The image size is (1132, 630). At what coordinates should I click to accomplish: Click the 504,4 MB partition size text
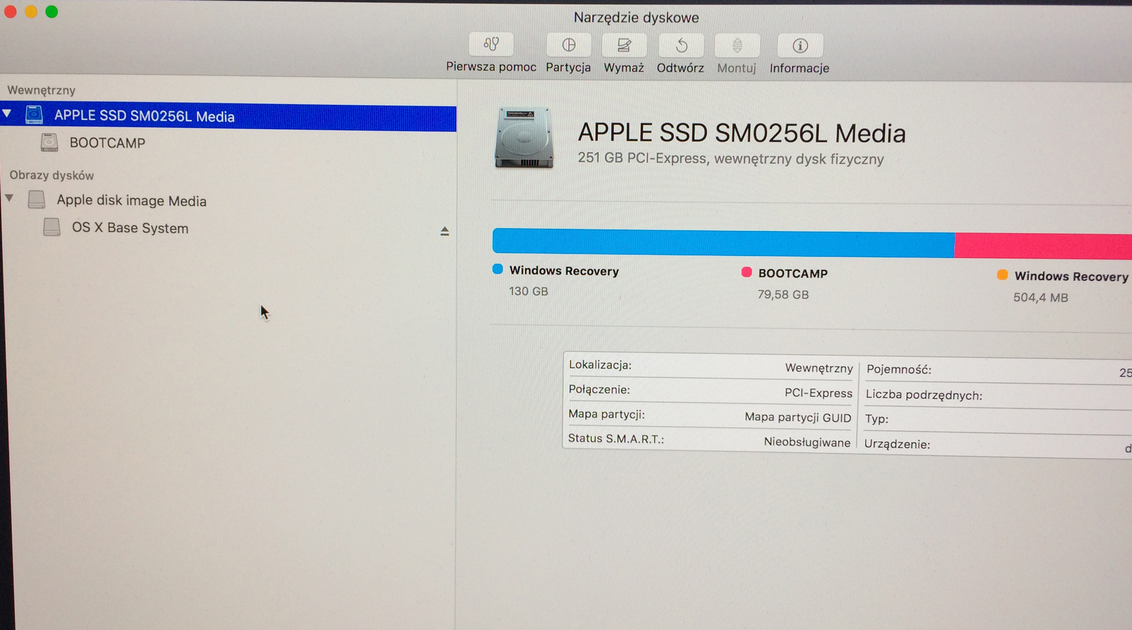coord(1040,298)
